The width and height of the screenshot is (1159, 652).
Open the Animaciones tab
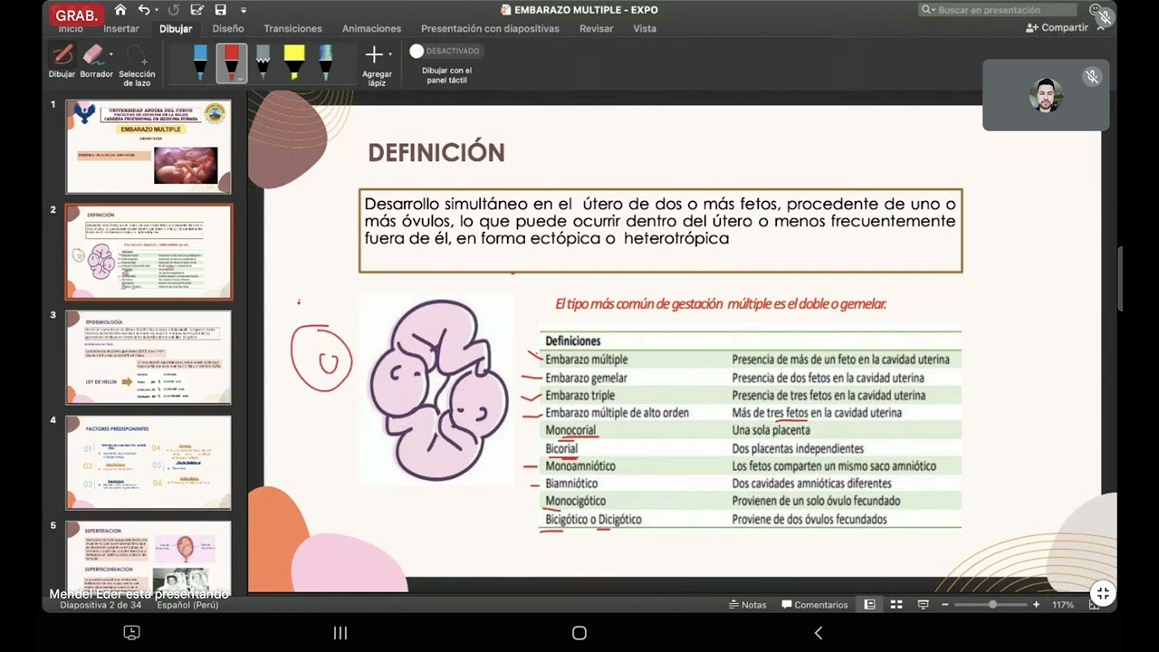pos(371,28)
